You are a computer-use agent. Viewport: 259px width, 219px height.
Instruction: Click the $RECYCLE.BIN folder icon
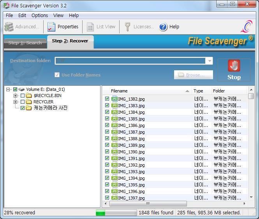[29, 96]
